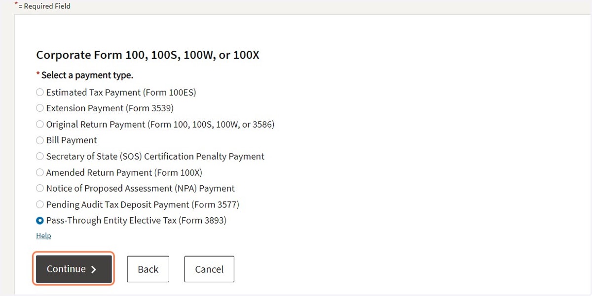The height and width of the screenshot is (296, 592).
Task: Select Extension Payment (Form 3539) radio button
Action: tap(40, 108)
